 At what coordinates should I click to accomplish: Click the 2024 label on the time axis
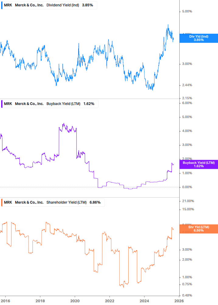coord(144,301)
